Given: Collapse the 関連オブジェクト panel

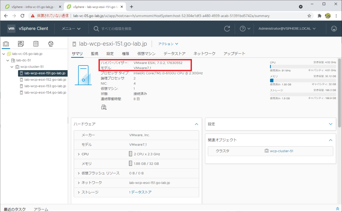Looking at the screenshot, I should point(331,140).
